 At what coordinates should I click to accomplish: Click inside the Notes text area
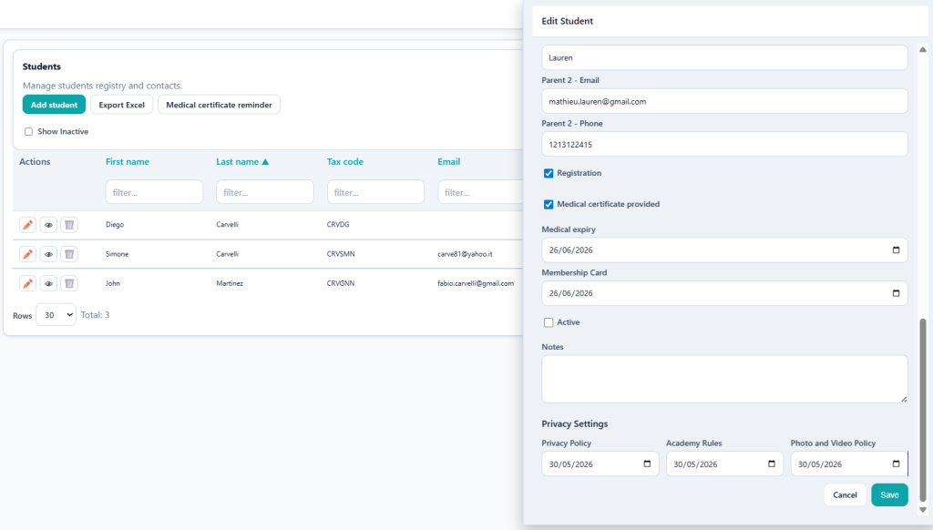tap(724, 378)
